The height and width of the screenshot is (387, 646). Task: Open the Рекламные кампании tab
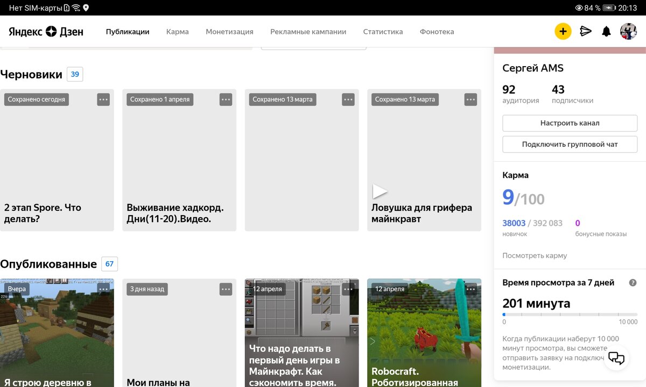308,32
